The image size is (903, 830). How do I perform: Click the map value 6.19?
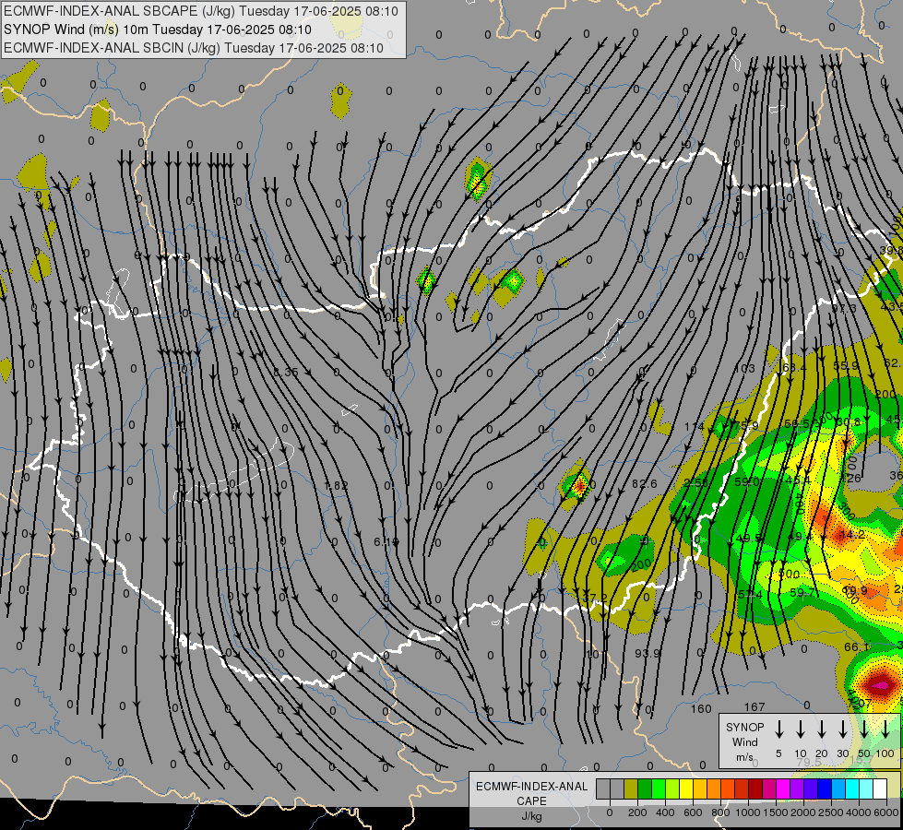point(386,542)
